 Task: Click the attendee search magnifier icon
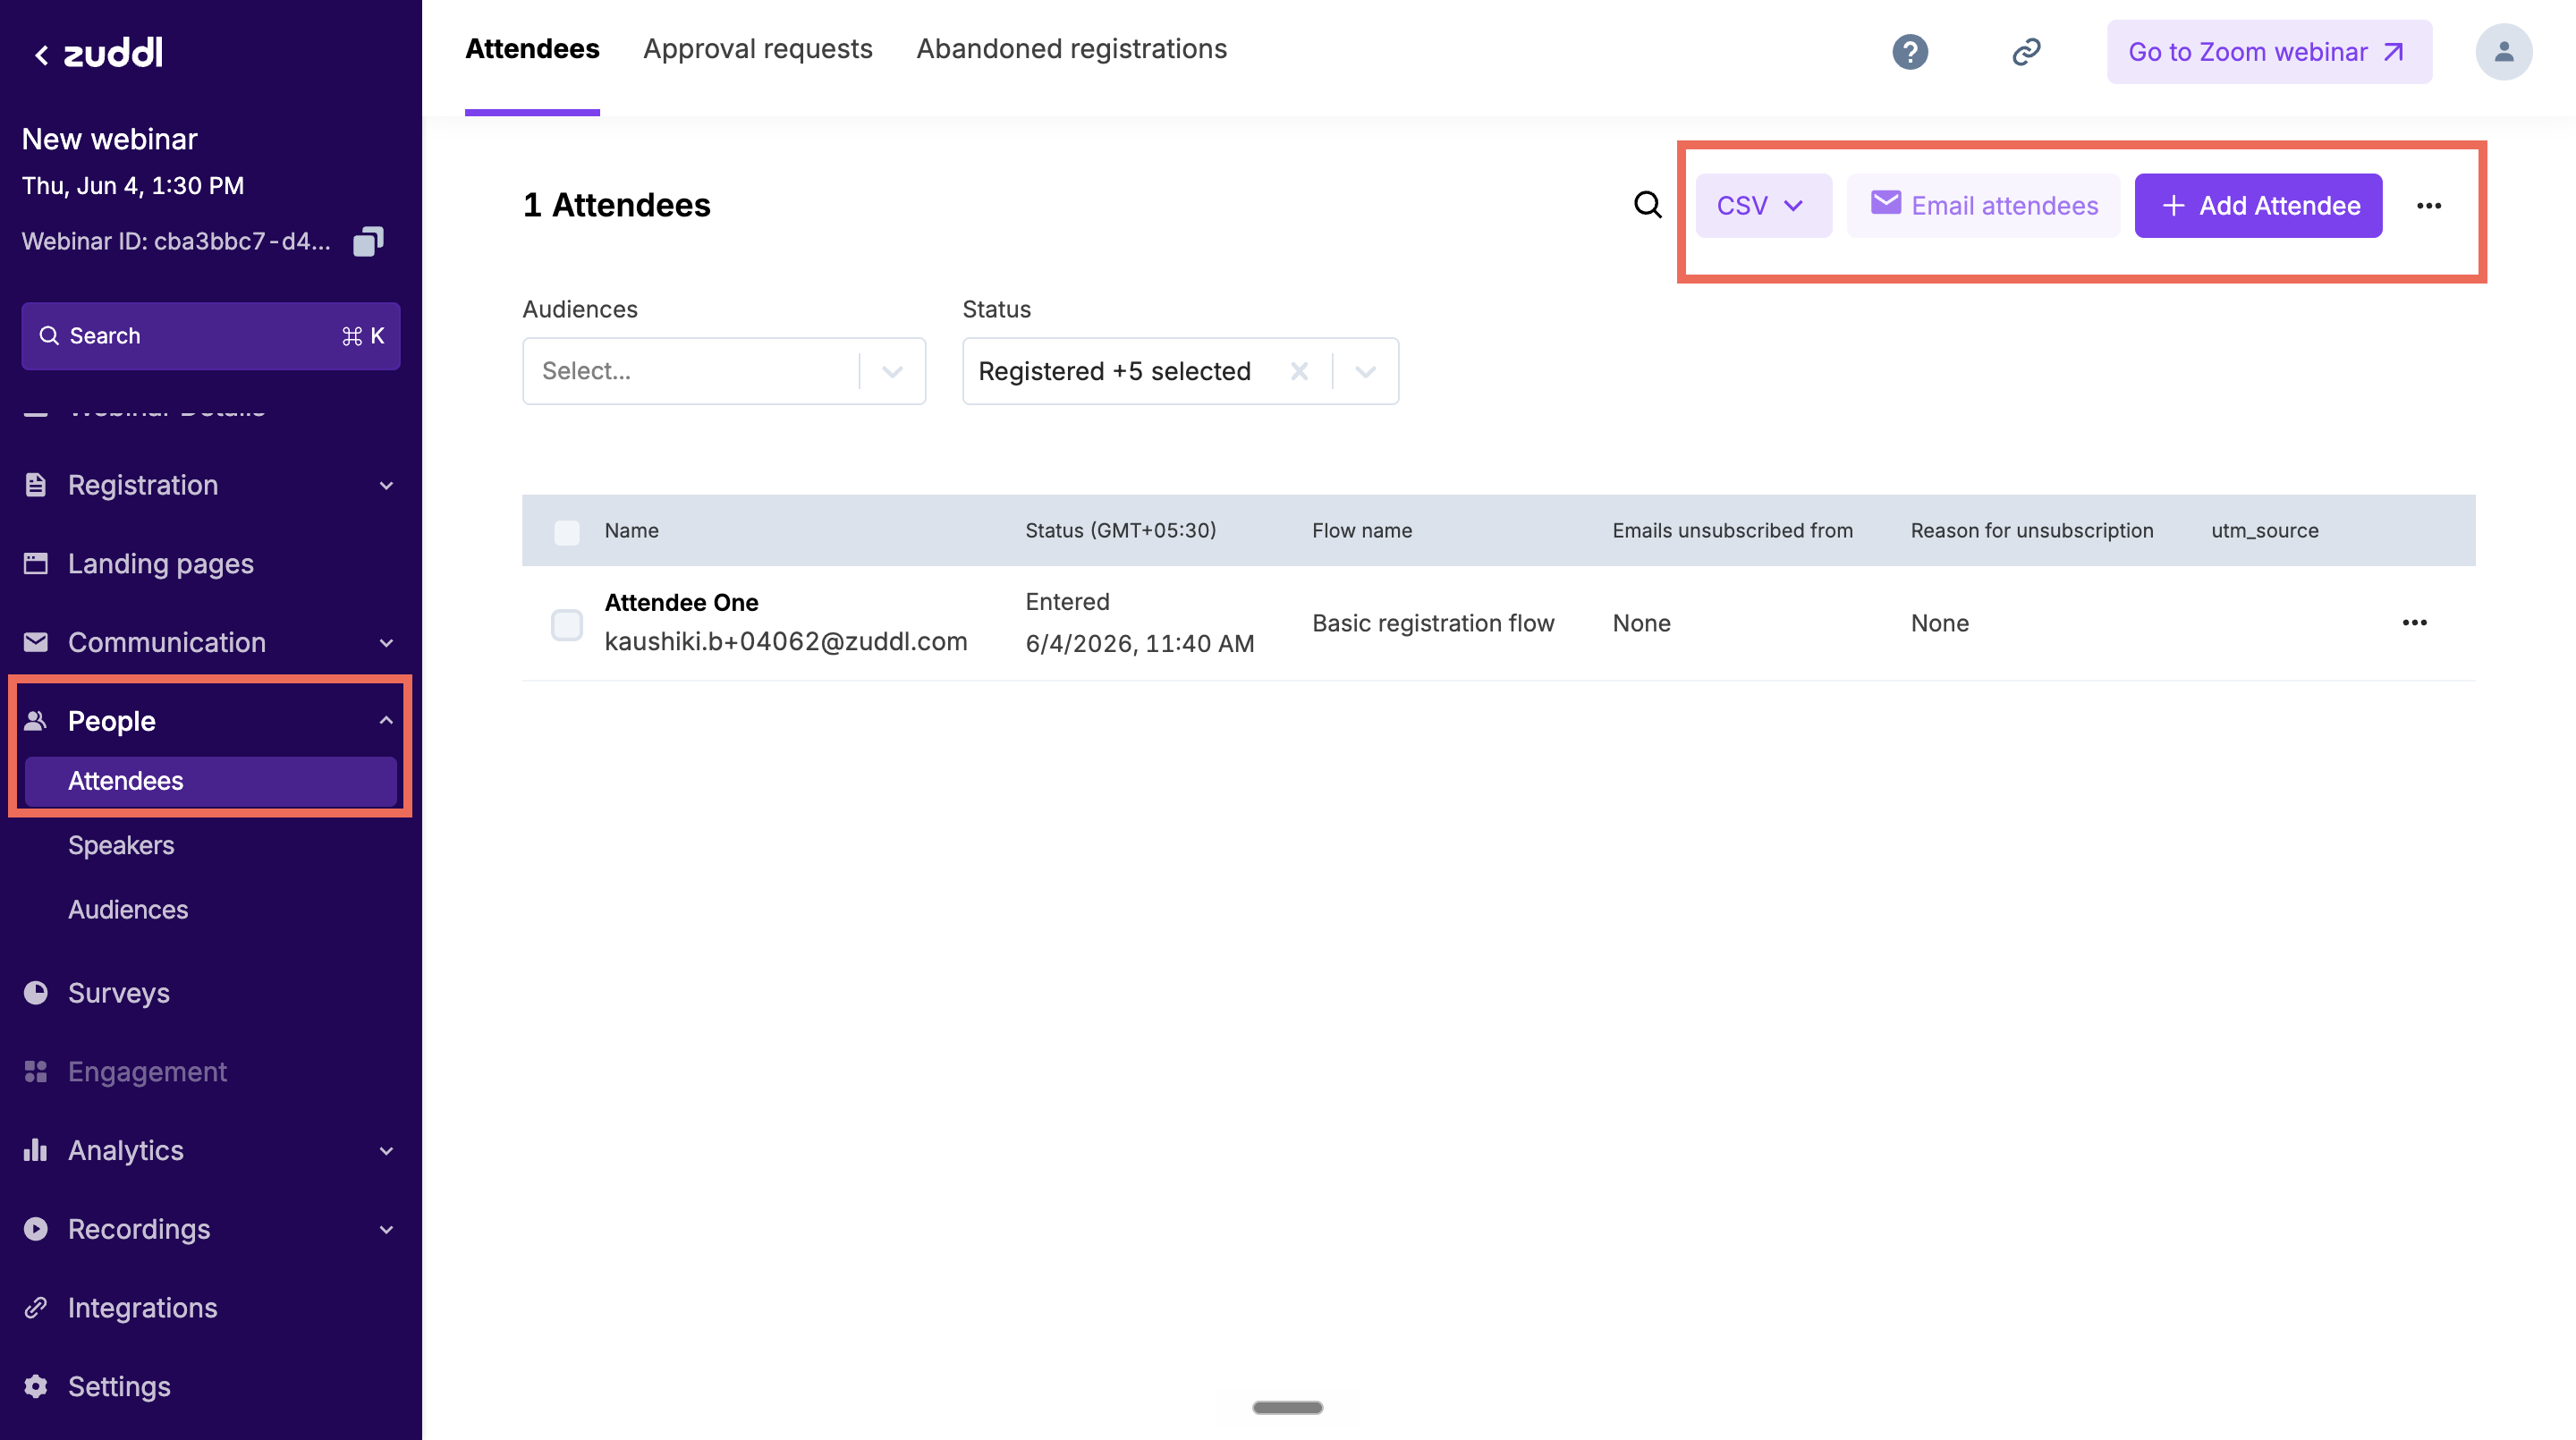click(x=1647, y=205)
